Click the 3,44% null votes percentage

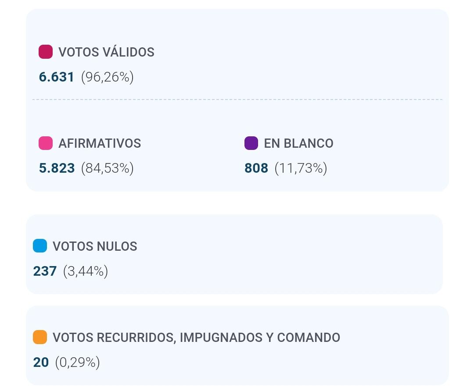(x=86, y=272)
